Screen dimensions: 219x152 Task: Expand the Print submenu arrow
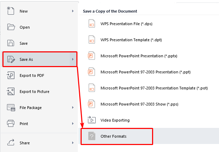[73, 124]
